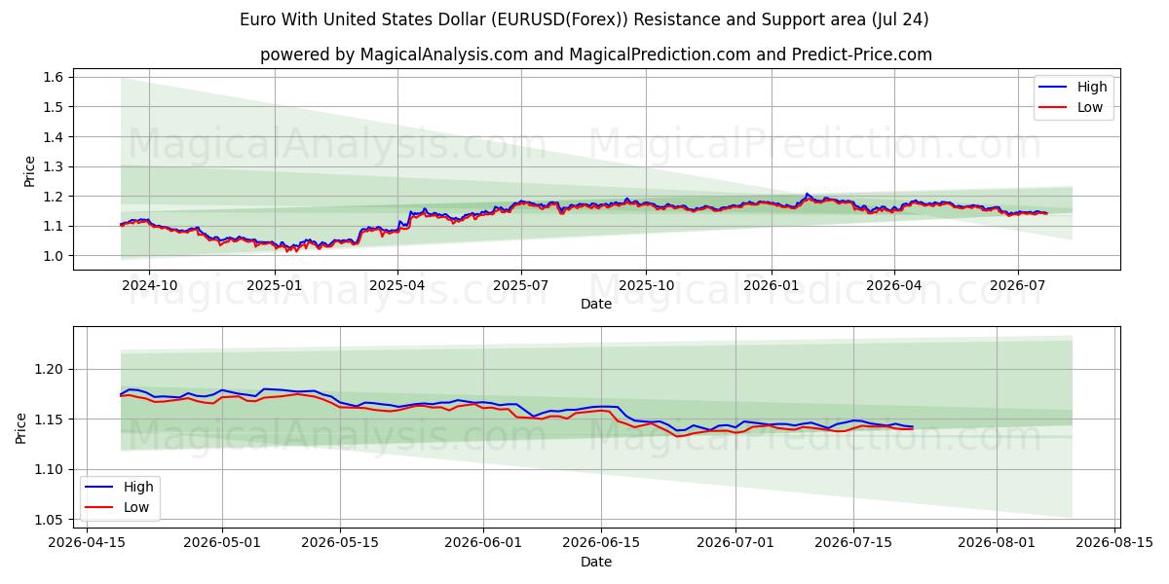Click the '2026-08-15' date tick label
The height and width of the screenshot is (584, 1169).
pos(1115,544)
